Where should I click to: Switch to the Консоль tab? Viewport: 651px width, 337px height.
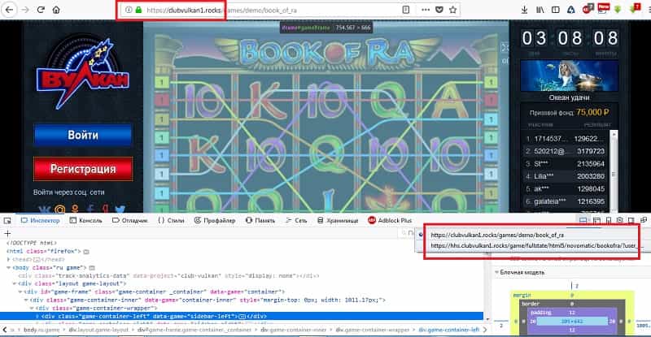85,220
